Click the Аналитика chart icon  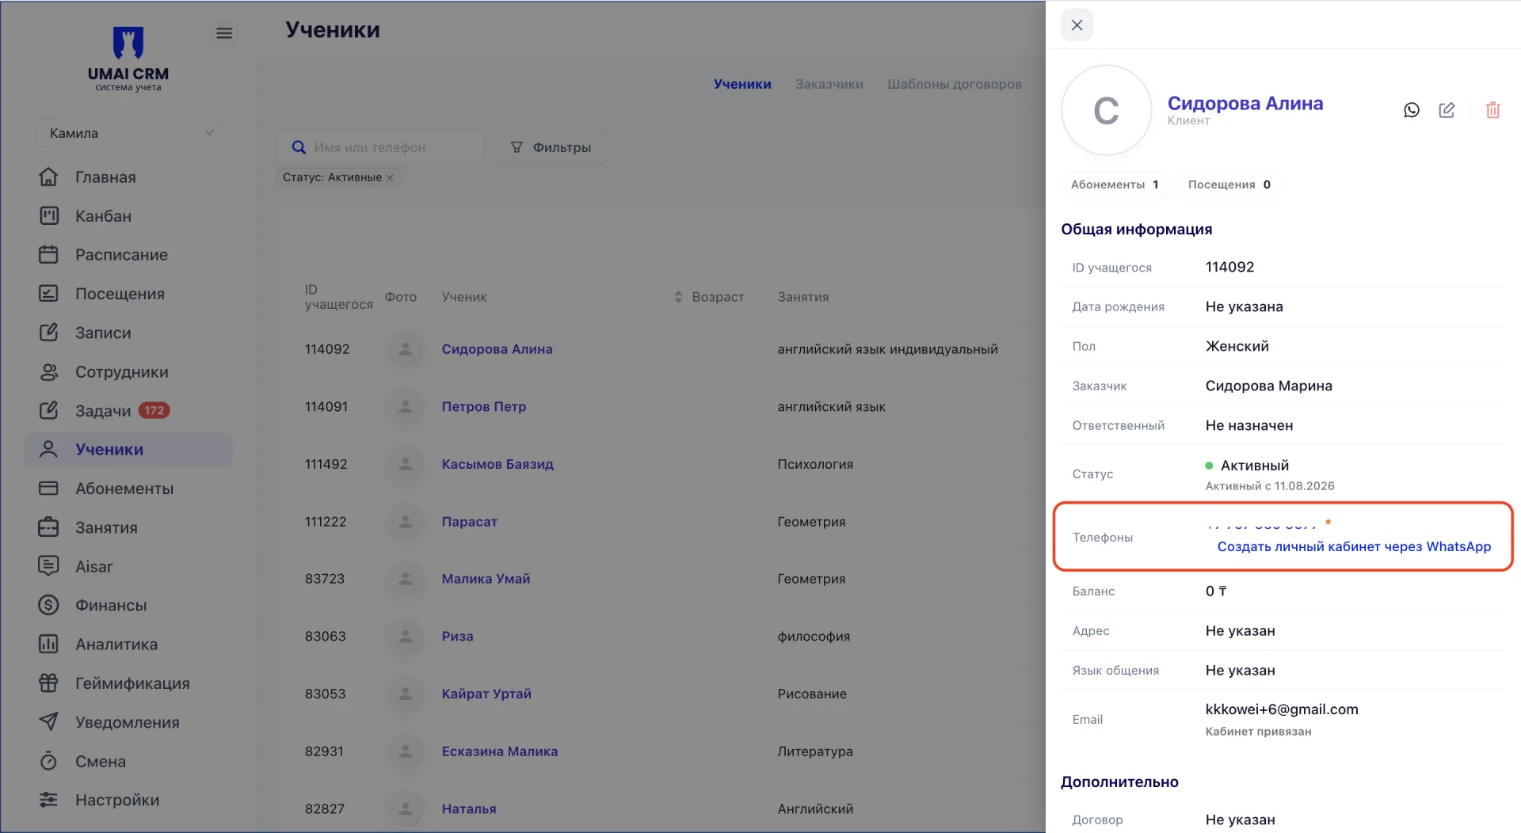[48, 644]
